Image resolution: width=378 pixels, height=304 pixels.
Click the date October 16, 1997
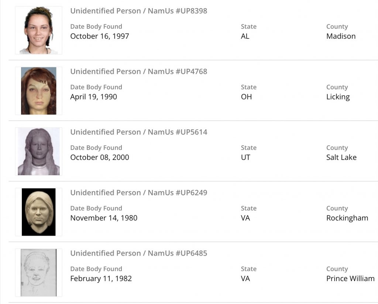click(99, 36)
